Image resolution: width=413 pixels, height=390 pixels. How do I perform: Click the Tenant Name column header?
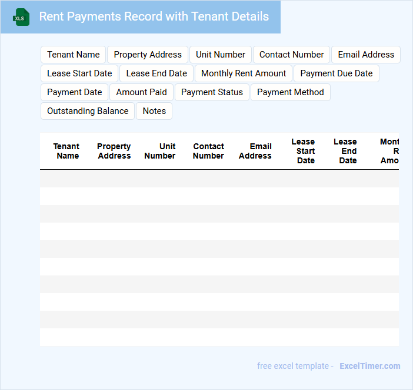point(67,151)
